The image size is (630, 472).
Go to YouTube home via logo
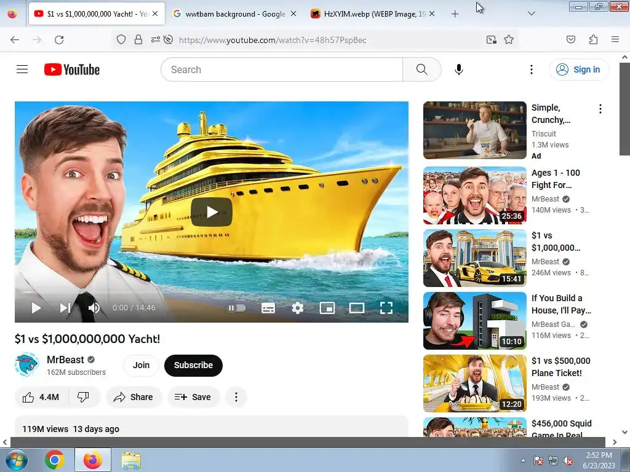[x=72, y=69]
